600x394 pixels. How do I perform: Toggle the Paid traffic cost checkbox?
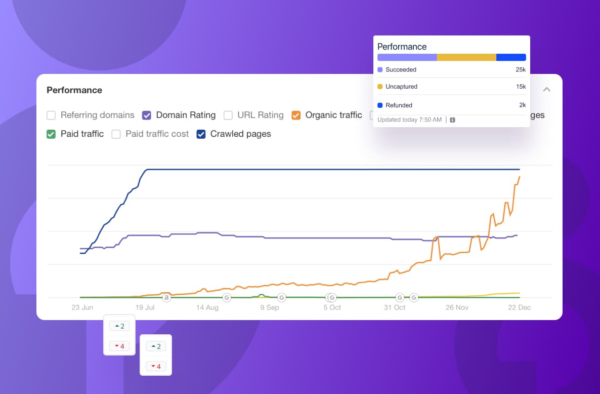click(116, 134)
